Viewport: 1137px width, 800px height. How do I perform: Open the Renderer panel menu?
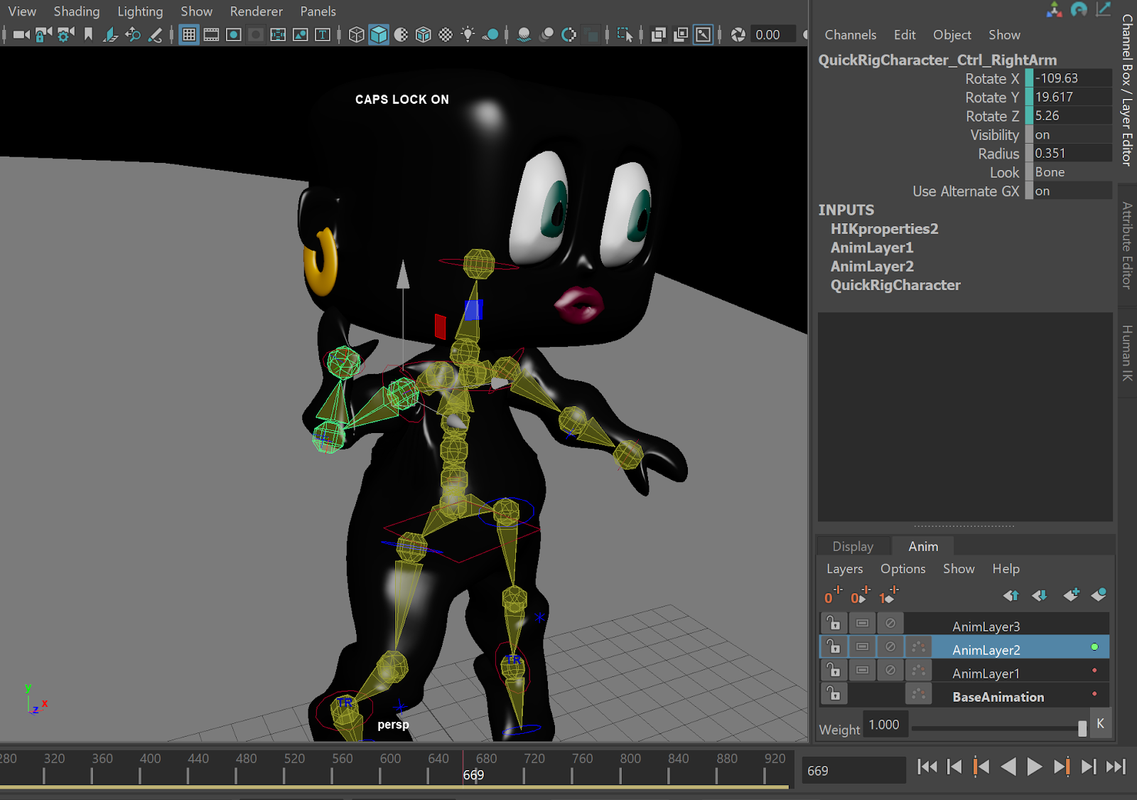click(256, 11)
